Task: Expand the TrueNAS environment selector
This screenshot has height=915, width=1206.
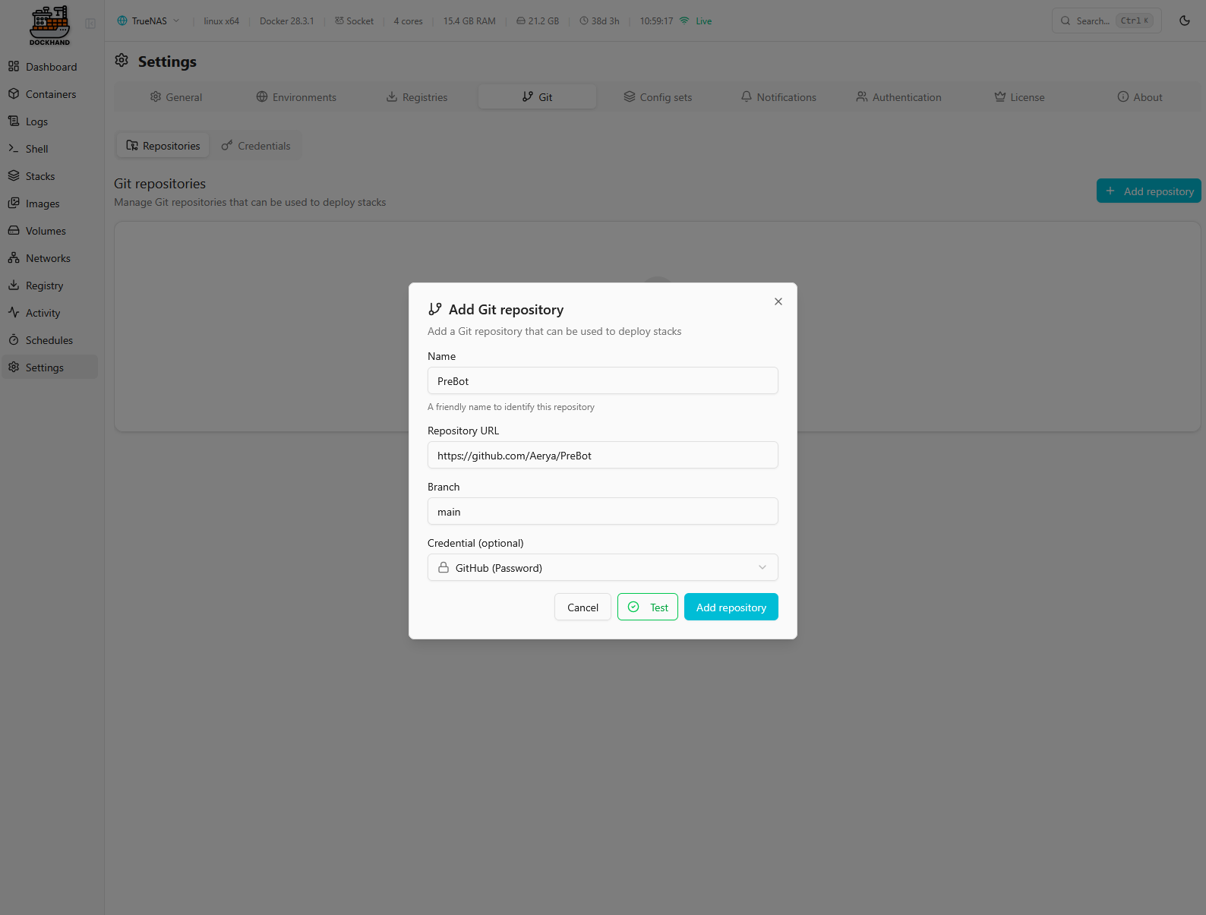Action: point(149,21)
